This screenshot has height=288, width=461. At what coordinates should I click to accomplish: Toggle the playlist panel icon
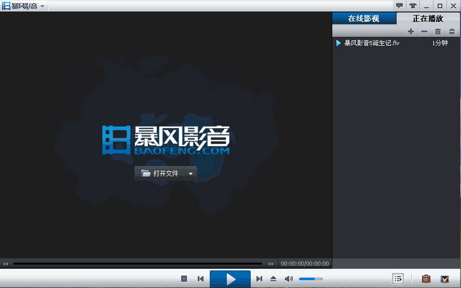pyautogui.click(x=398, y=279)
